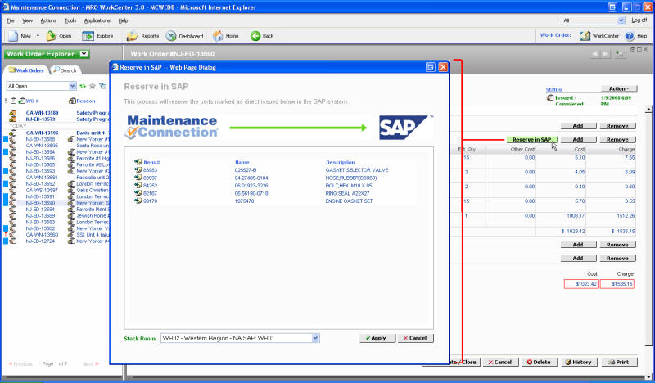Click the Delete button in work order

click(x=540, y=362)
